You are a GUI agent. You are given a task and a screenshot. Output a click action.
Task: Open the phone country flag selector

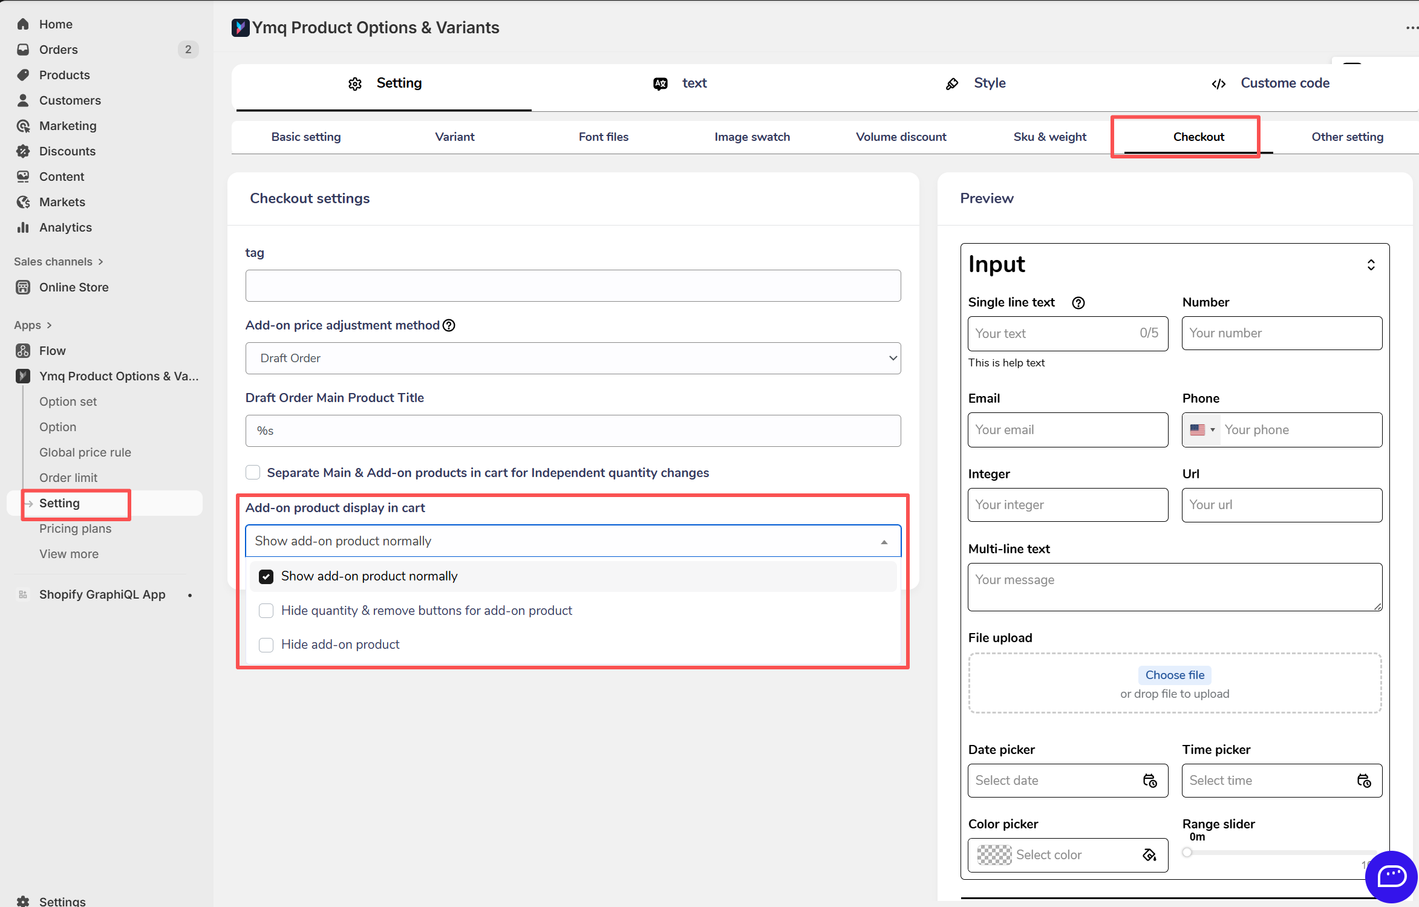[x=1202, y=430]
